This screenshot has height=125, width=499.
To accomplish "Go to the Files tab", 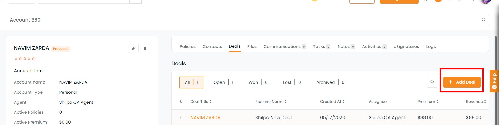I will [x=252, y=47].
